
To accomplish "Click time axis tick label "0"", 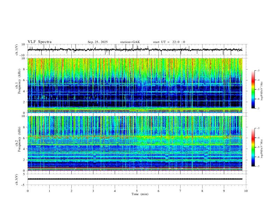I will click(28, 191).
